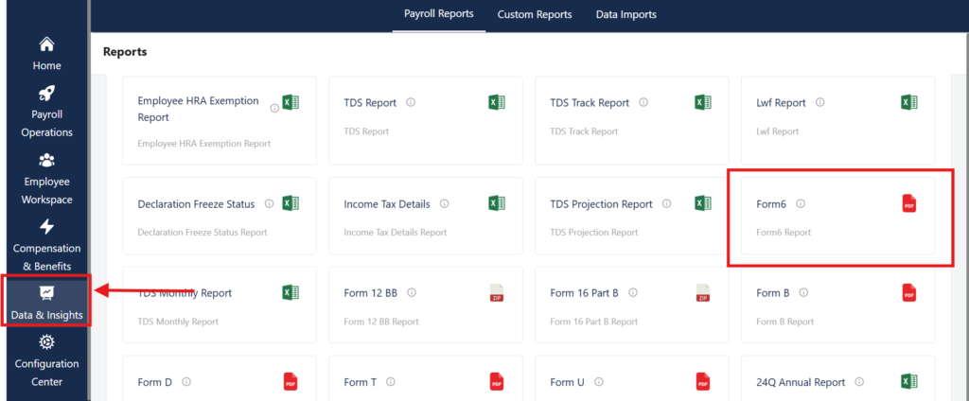Open Data & Insights in sidebar
Viewport: 969px width, 401px height.
click(x=46, y=302)
